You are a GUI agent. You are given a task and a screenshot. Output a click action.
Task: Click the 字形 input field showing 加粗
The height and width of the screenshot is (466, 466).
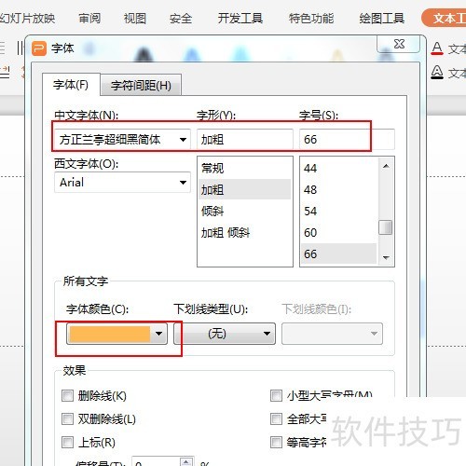click(245, 139)
